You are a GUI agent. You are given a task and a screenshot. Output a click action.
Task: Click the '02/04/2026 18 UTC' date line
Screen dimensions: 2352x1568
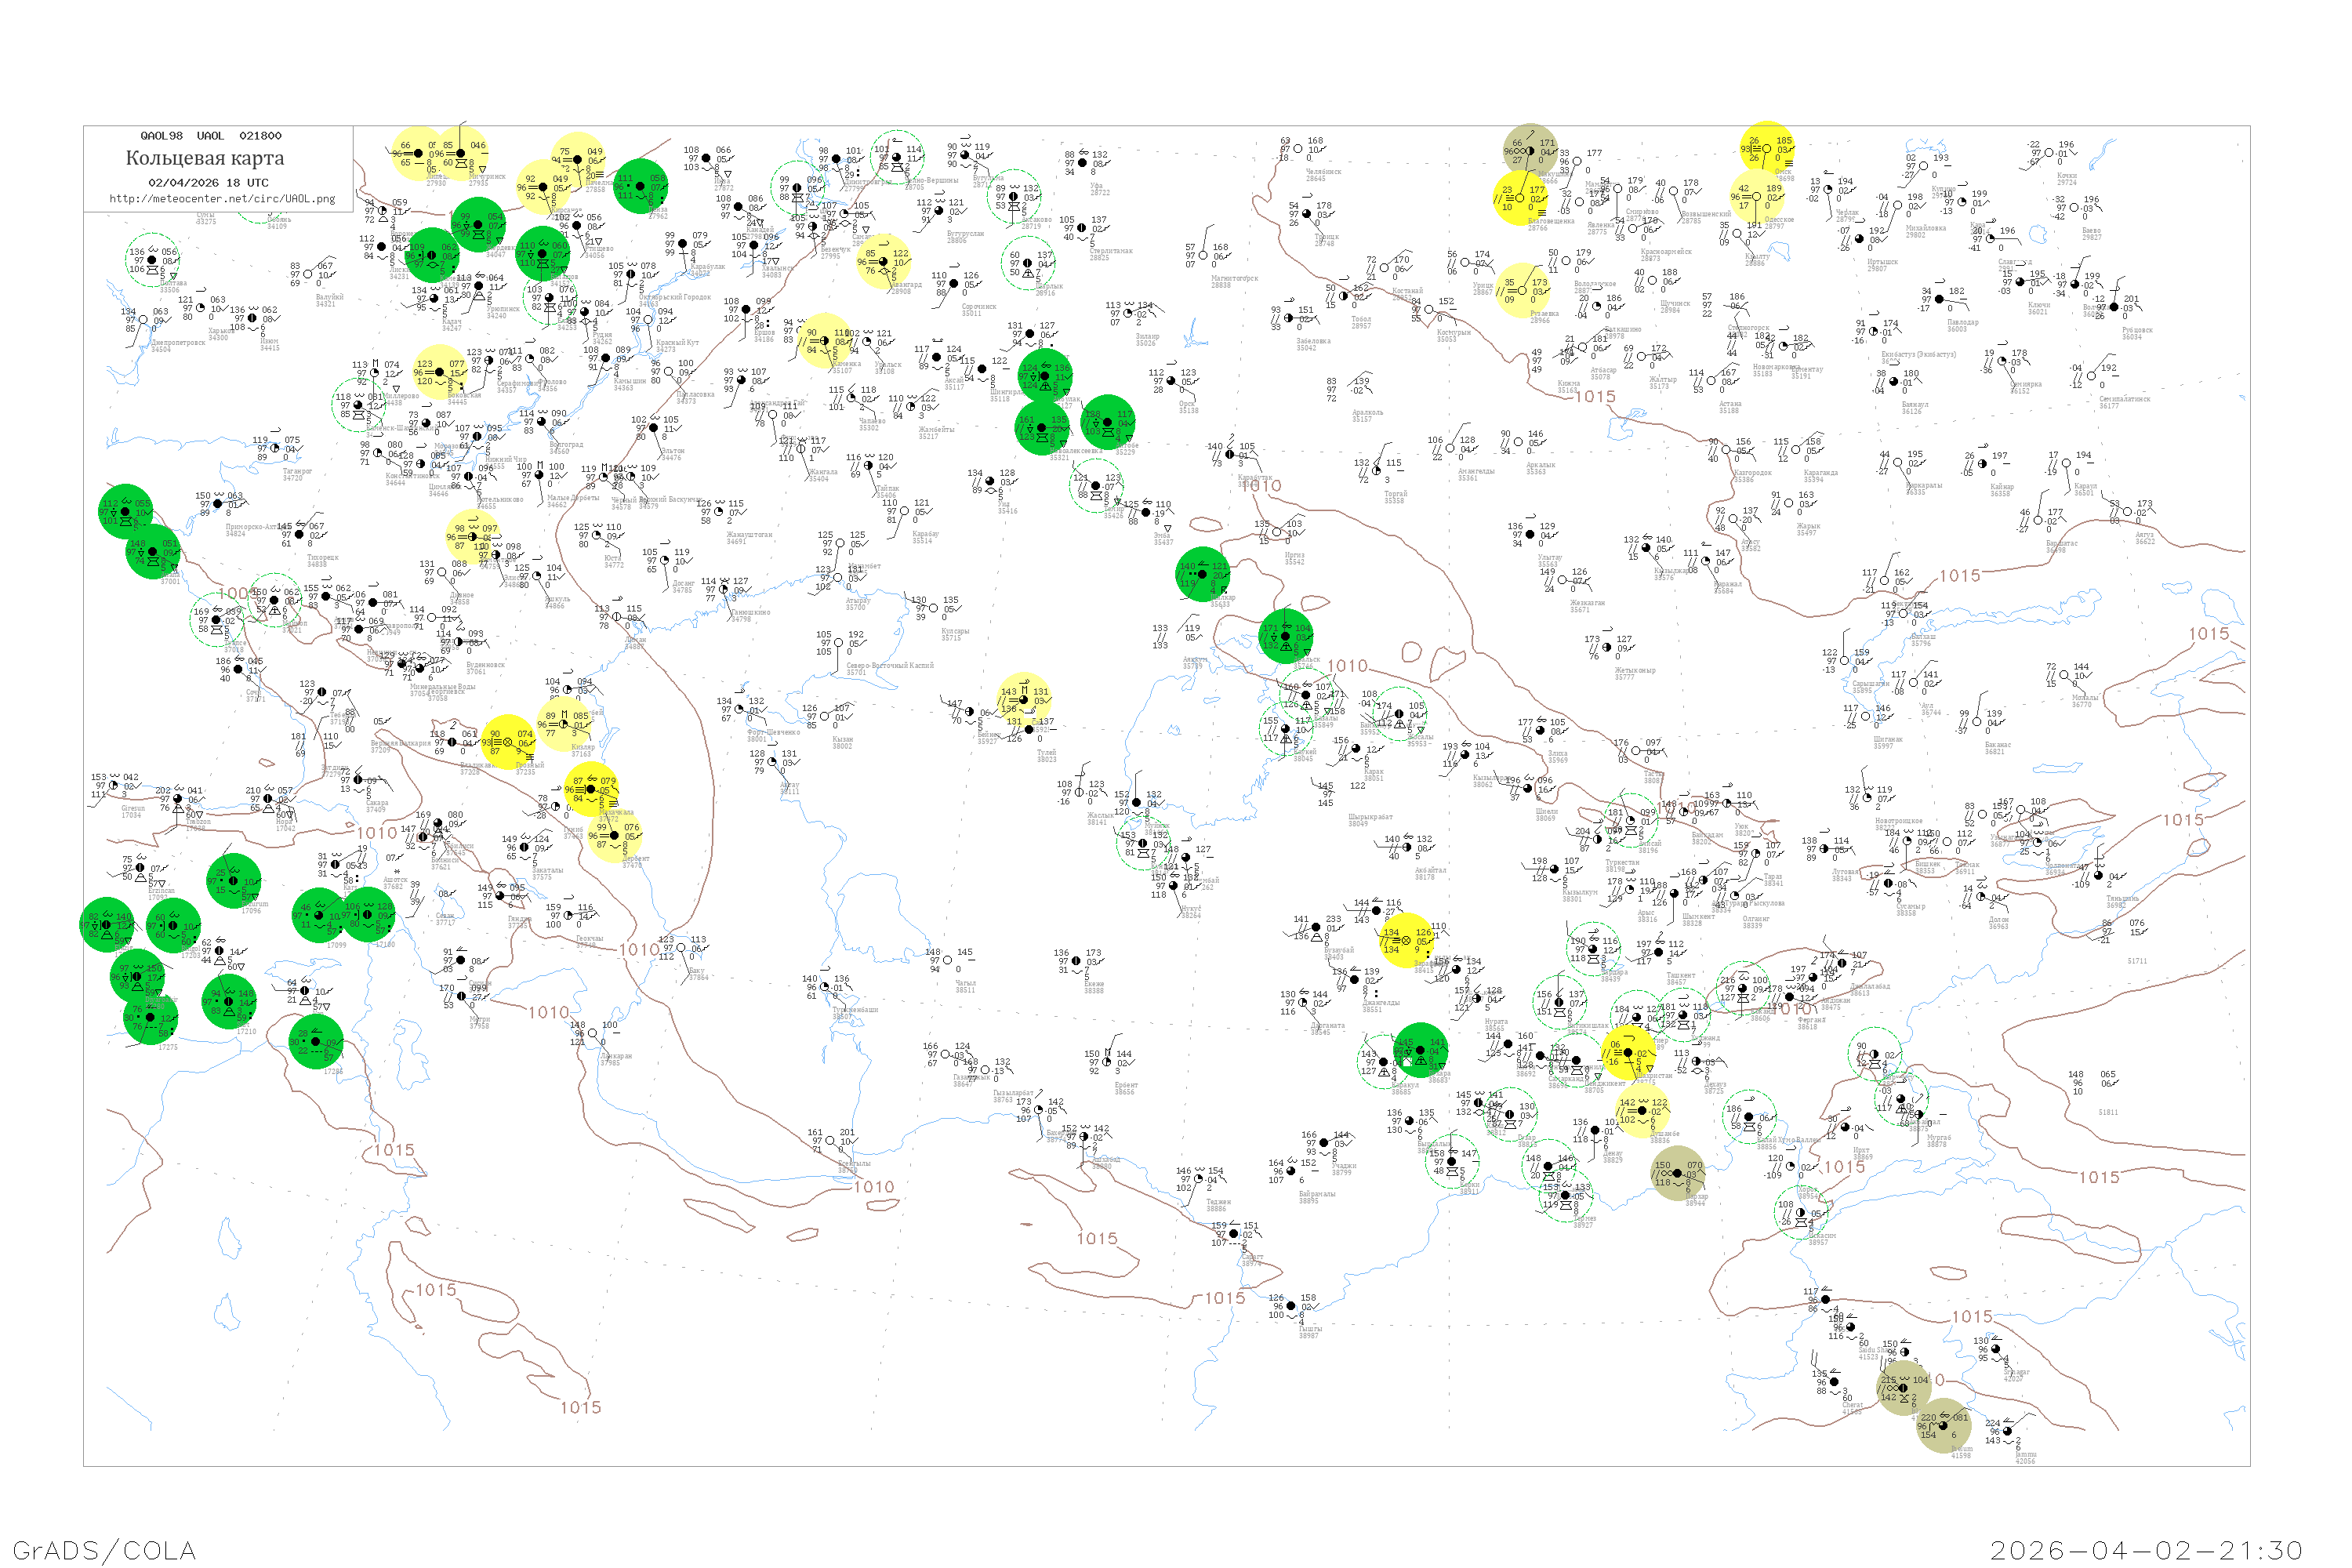coord(208,182)
